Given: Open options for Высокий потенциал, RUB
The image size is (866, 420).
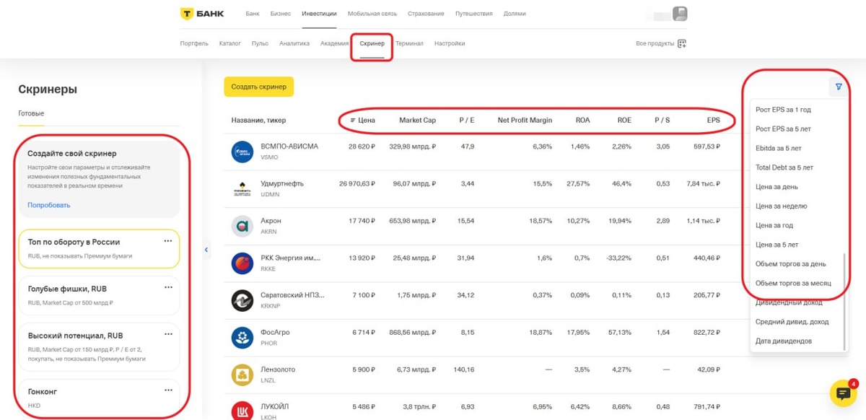Looking at the screenshot, I should tap(168, 334).
